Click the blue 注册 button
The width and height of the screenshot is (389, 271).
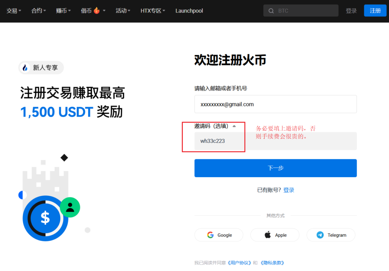tap(375, 11)
